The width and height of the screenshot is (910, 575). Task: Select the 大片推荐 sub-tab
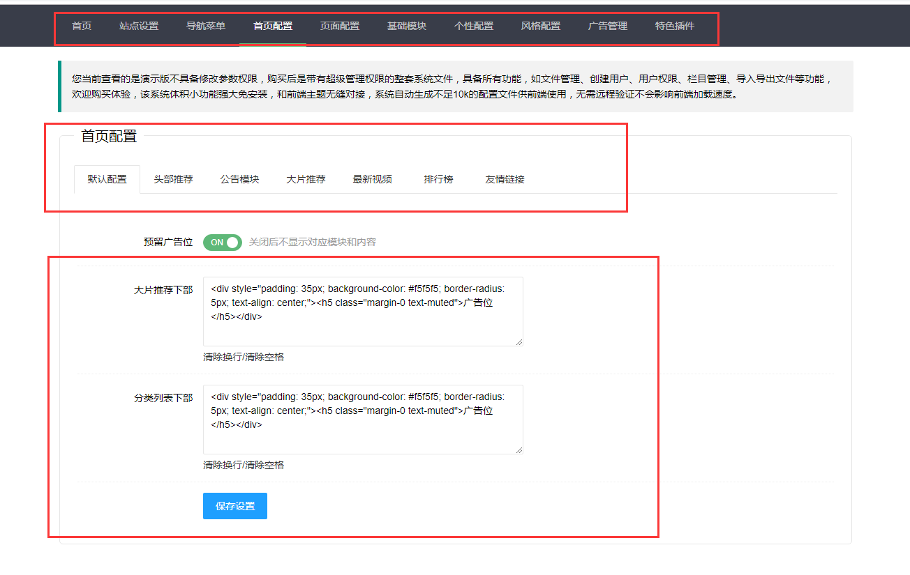(306, 178)
